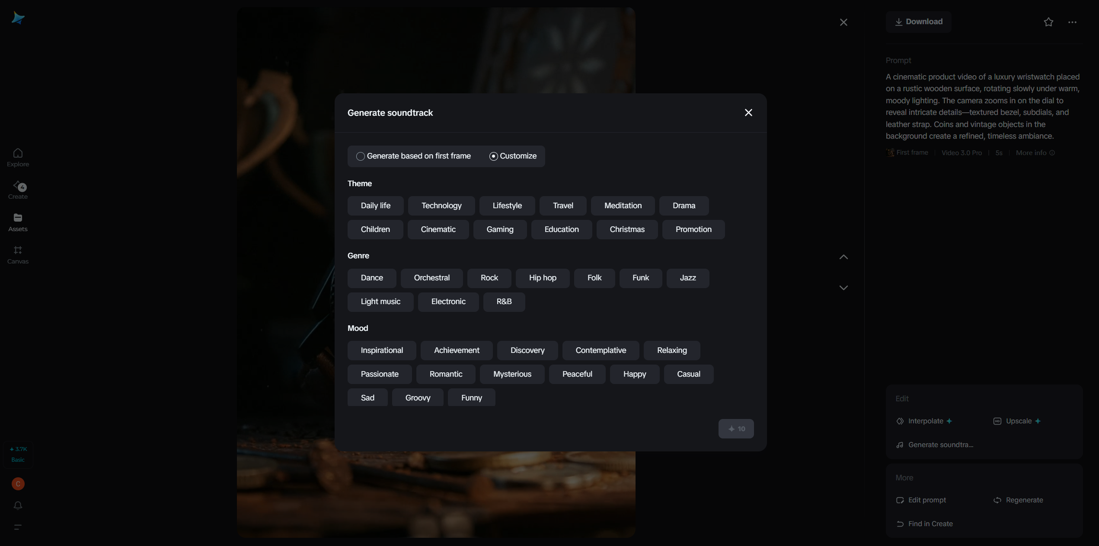This screenshot has width=1099, height=546.
Task: Close the Generate soundtrack dialog
Action: [x=748, y=113]
